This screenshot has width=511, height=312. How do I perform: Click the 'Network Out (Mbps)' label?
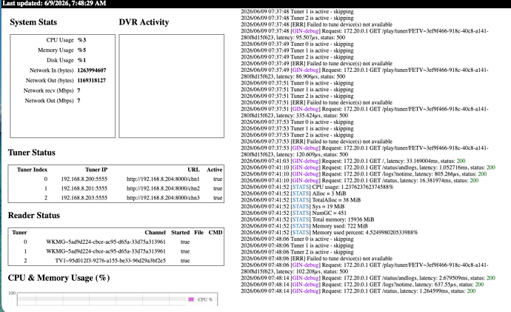click(x=49, y=100)
